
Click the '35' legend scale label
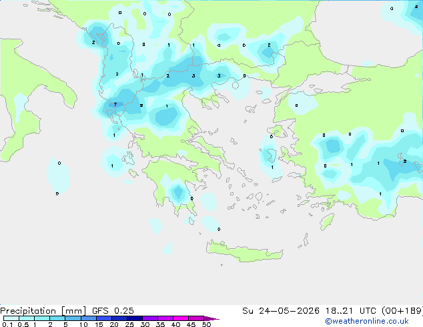[160, 324]
